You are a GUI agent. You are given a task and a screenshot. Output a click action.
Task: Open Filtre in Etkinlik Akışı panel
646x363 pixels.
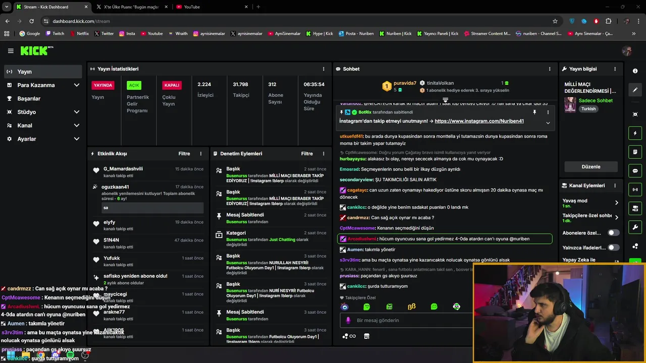[x=184, y=154]
